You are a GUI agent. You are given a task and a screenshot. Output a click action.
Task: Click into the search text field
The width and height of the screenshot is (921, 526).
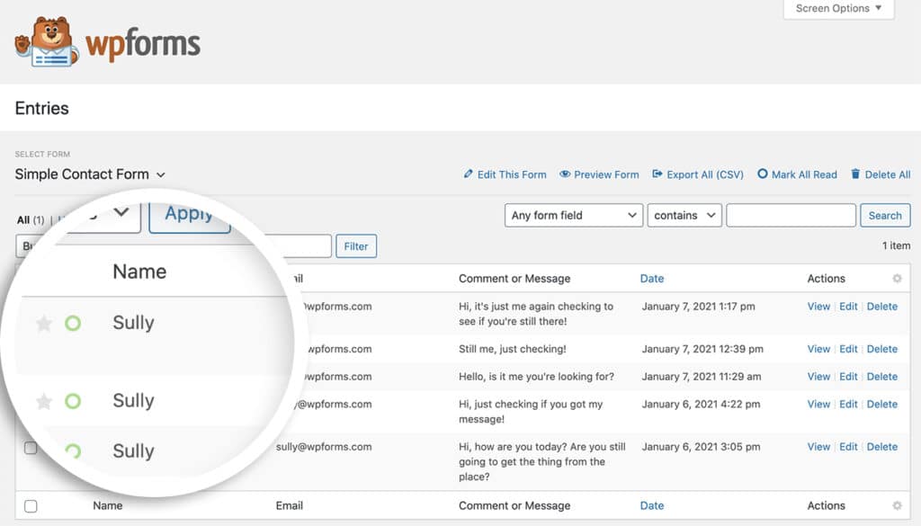tap(791, 216)
